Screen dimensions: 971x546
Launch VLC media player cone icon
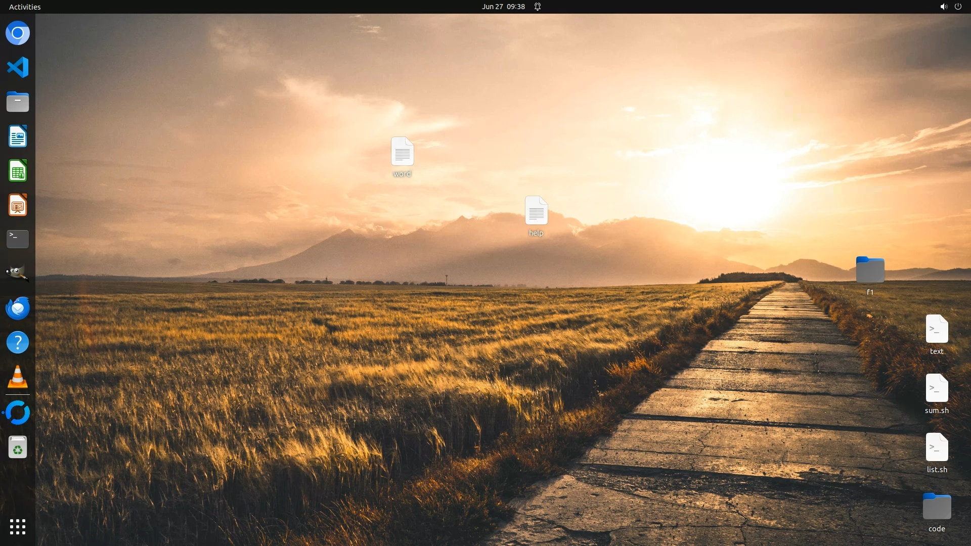[x=18, y=377]
